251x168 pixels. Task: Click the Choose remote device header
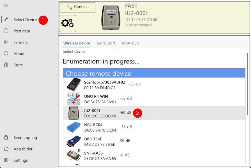154,73
